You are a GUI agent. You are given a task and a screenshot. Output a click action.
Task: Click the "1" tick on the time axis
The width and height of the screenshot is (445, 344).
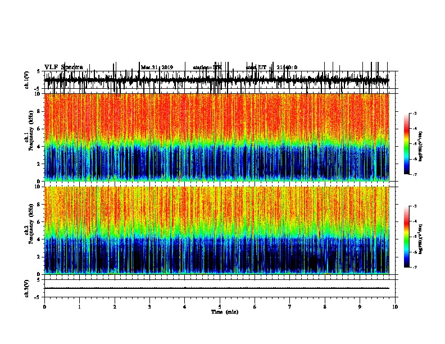(79, 307)
